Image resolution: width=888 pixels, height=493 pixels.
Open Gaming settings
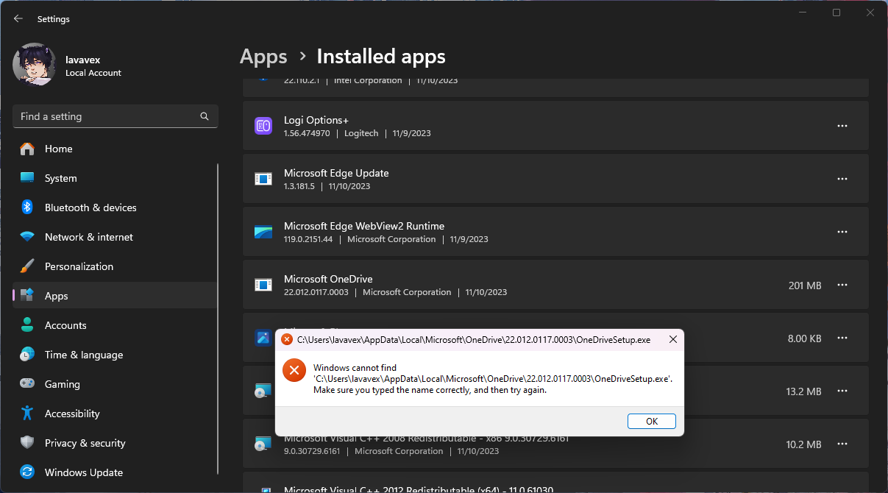(x=63, y=384)
